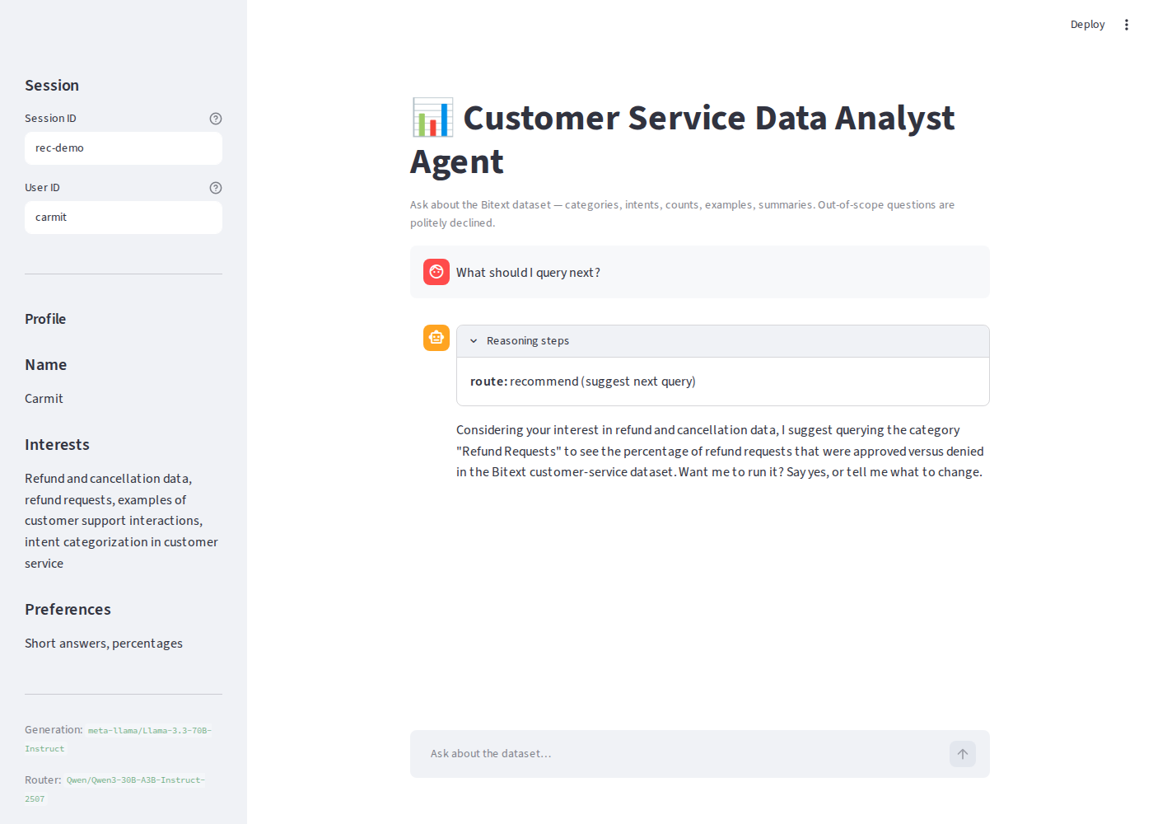The height and width of the screenshot is (824, 1153).
Task: Click the Deploy button
Action: pyautogui.click(x=1087, y=25)
